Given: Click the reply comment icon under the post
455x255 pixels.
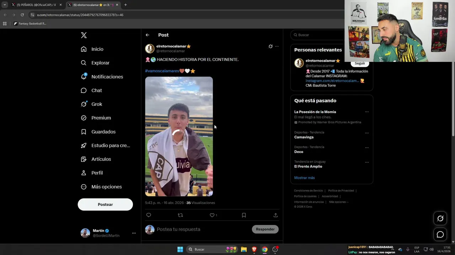Looking at the screenshot, I should pyautogui.click(x=149, y=215).
